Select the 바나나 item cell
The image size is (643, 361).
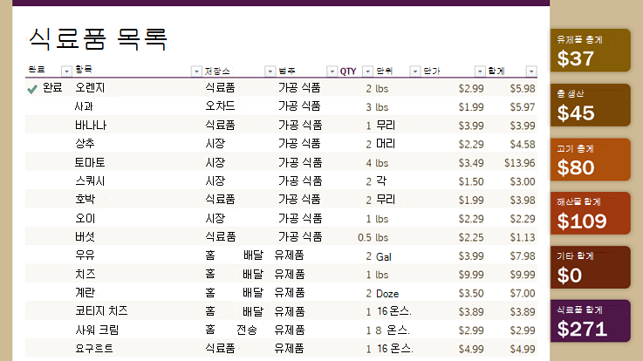point(91,125)
